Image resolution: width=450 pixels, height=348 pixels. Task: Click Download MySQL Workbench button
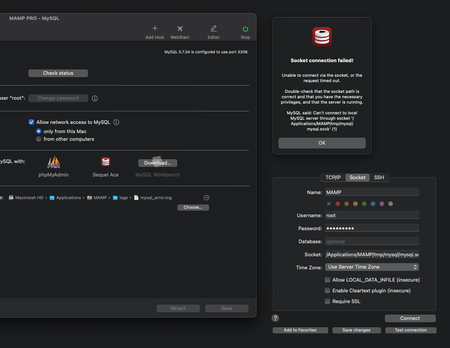coord(158,163)
